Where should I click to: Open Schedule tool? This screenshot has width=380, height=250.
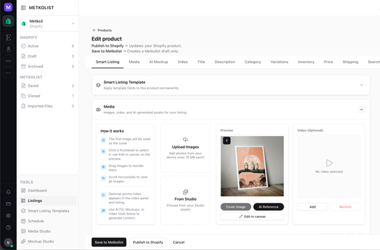(47, 221)
